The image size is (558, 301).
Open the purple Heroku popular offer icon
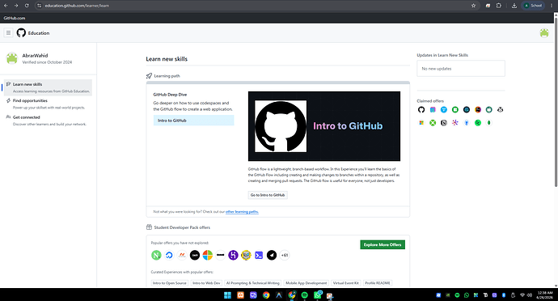click(233, 255)
